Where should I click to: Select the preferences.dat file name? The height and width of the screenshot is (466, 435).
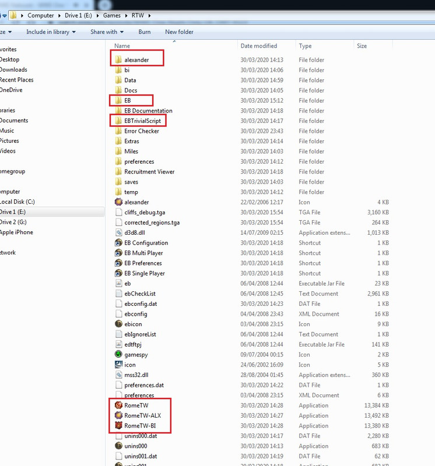point(144,385)
